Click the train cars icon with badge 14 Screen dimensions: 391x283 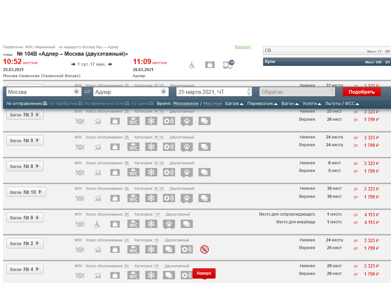[x=228, y=64]
